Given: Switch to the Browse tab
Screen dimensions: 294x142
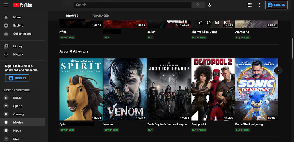Looking at the screenshot, I should pyautogui.click(x=72, y=16).
